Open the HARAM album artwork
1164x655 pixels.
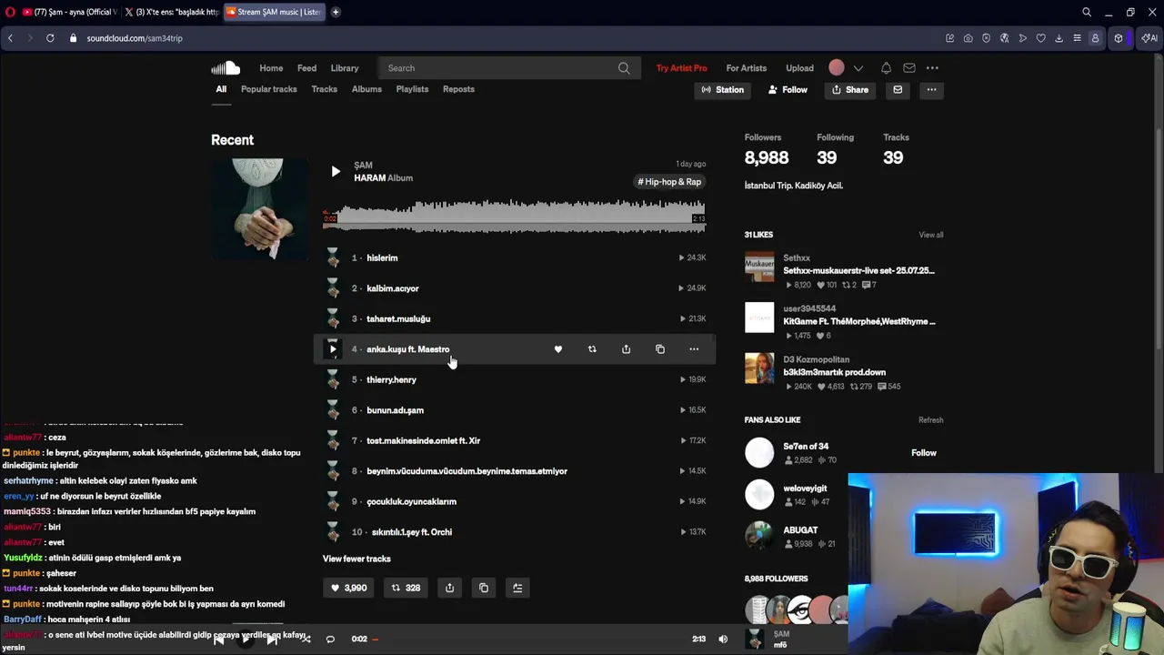pyautogui.click(x=259, y=209)
